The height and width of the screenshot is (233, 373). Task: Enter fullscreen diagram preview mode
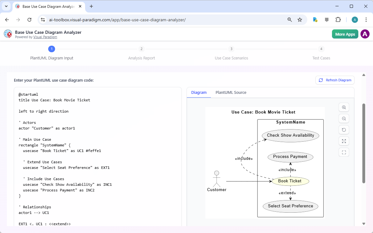tap(344, 152)
